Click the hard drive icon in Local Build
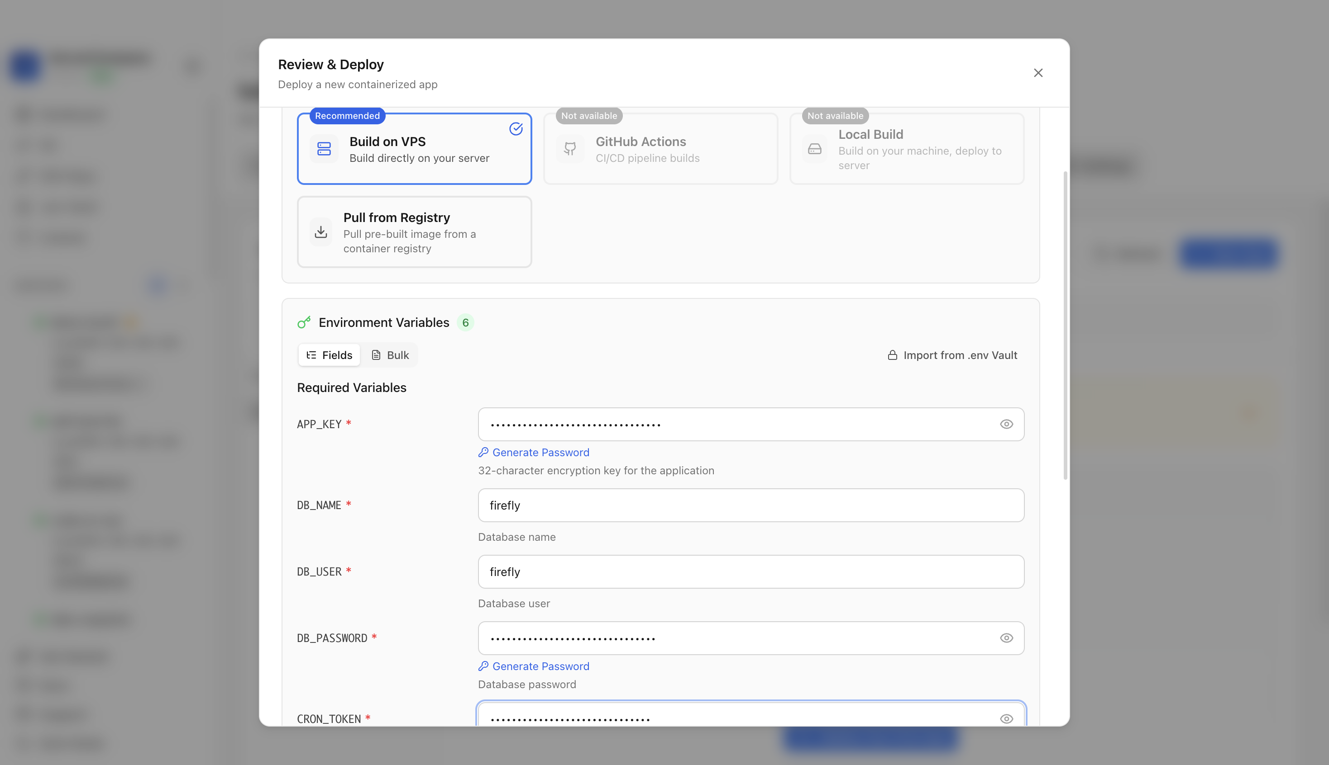Screen dimensions: 1329x765 tap(815, 149)
